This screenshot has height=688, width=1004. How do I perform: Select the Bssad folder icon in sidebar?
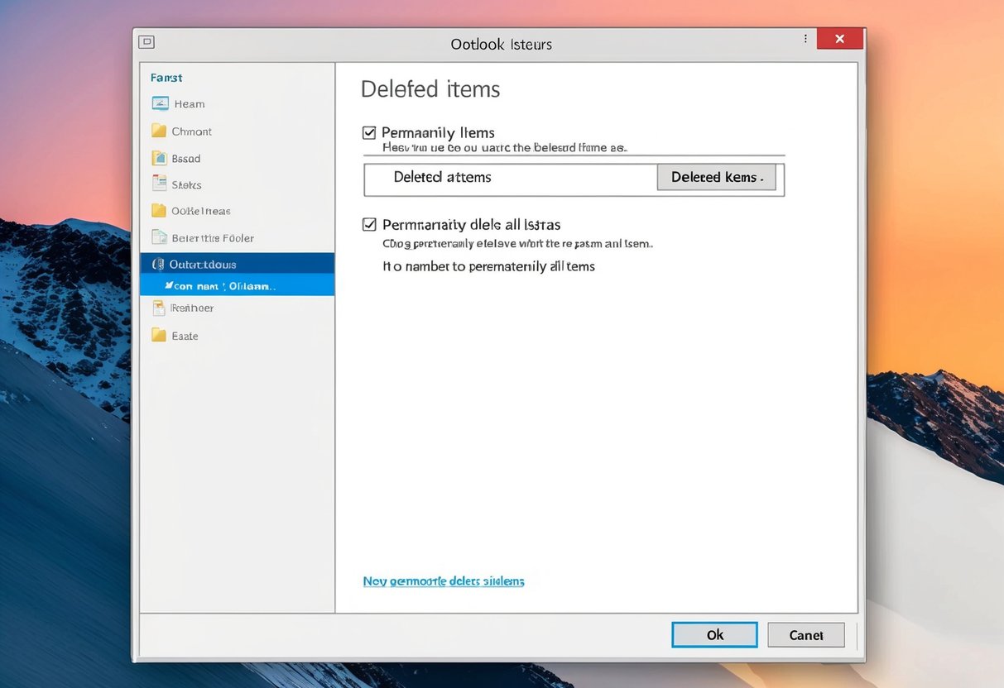pyautogui.click(x=159, y=158)
